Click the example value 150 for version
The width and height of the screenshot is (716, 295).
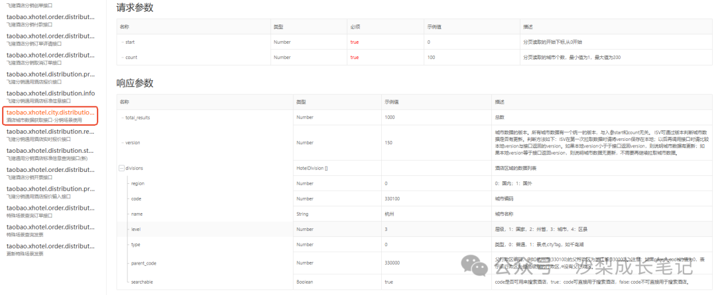pyautogui.click(x=390, y=142)
